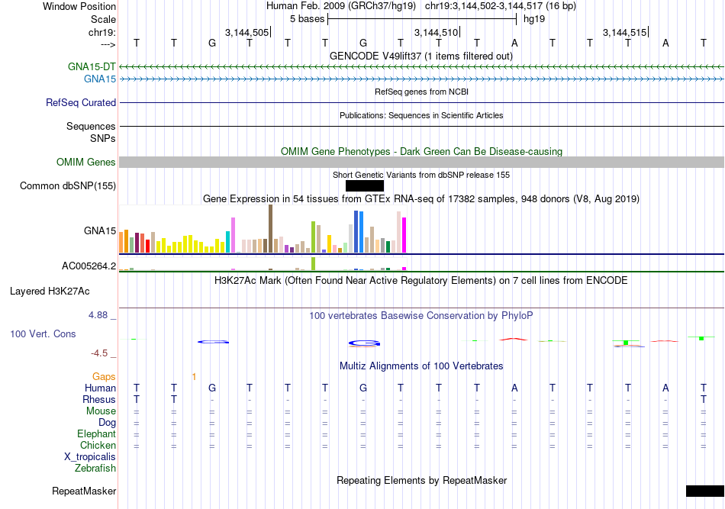
Task: Click the orange gap count '1'
Action: coord(194,376)
